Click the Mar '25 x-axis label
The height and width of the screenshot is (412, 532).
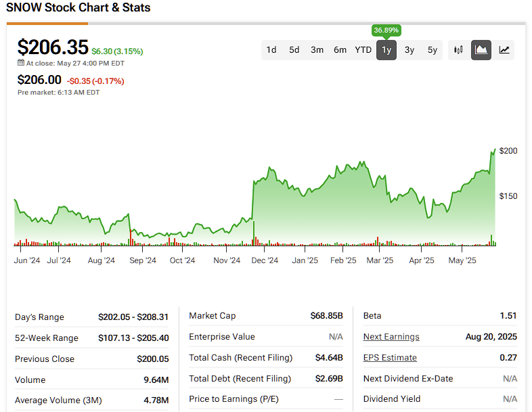tap(380, 260)
